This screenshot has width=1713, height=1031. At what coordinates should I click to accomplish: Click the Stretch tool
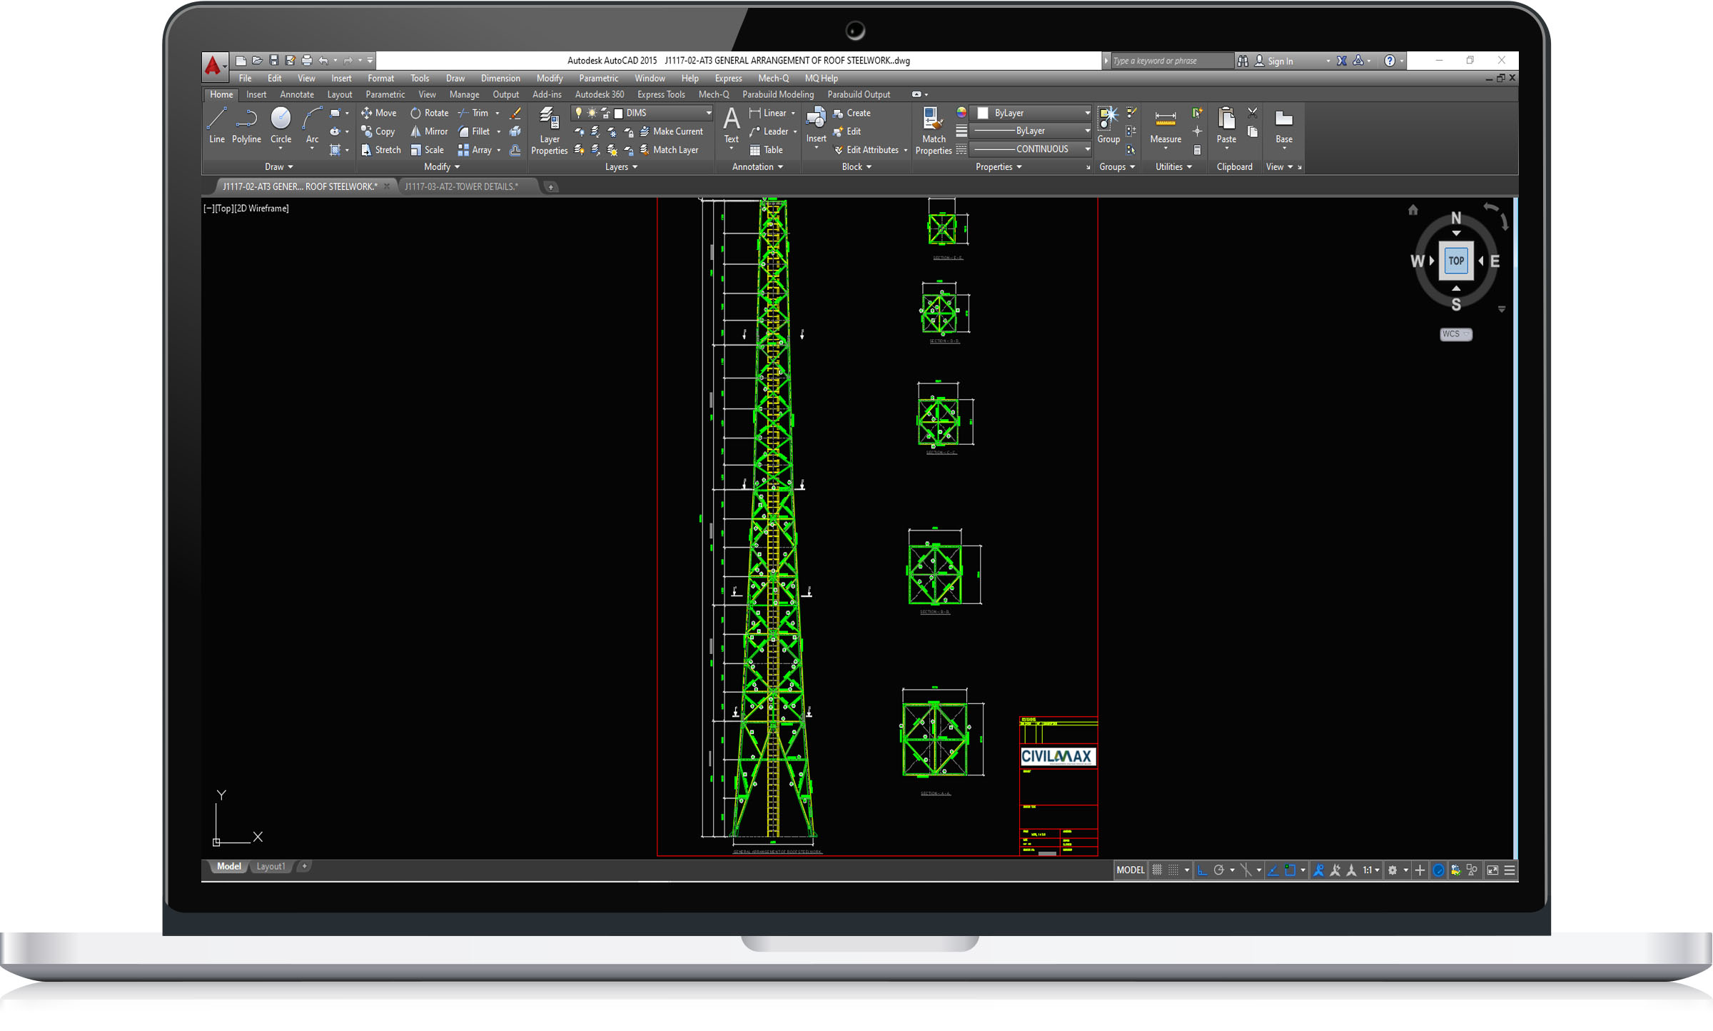pyautogui.click(x=380, y=150)
